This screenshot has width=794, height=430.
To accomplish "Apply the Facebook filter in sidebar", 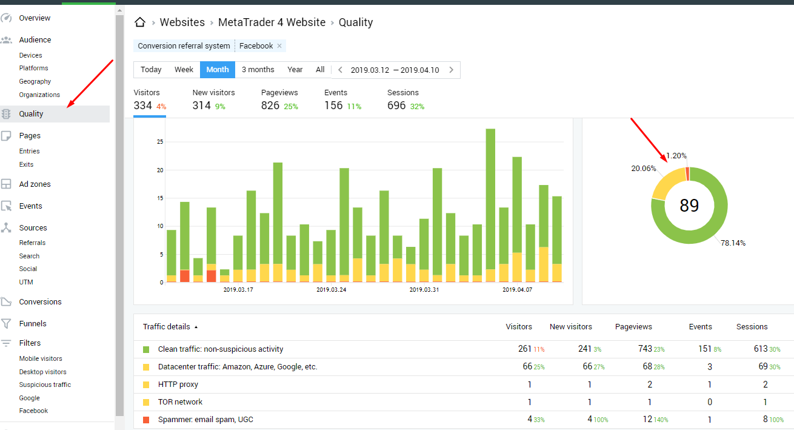I will coord(33,411).
